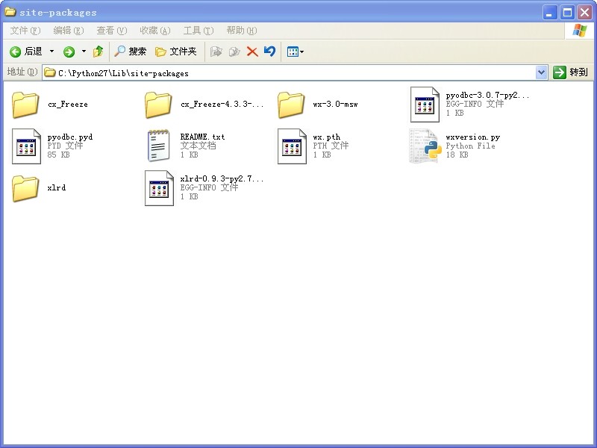597x448 pixels.
Task: Click the green Back arrow icon
Action: point(15,52)
